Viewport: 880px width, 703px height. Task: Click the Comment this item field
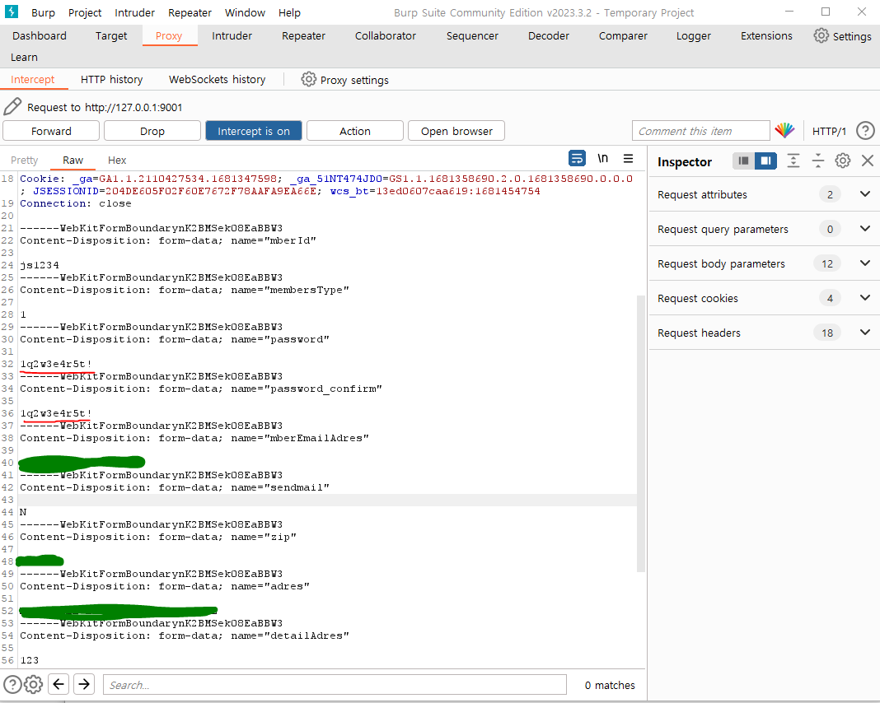click(701, 131)
